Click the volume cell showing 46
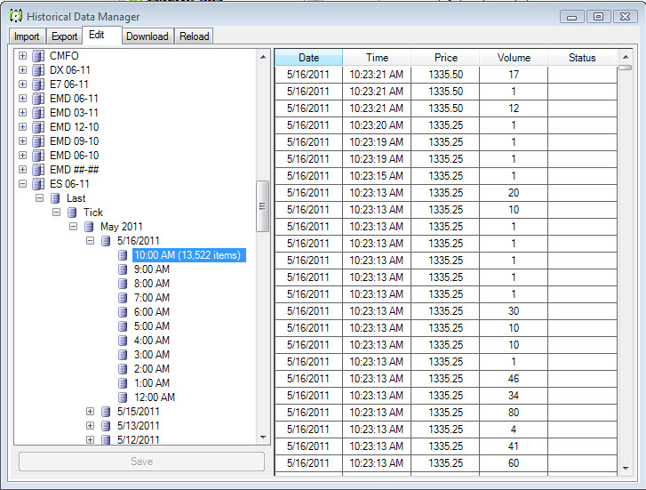Screen dimensions: 646x490 tap(514, 379)
